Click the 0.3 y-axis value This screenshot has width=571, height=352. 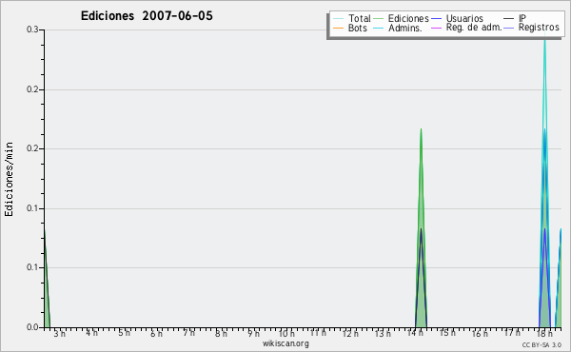tap(32, 29)
